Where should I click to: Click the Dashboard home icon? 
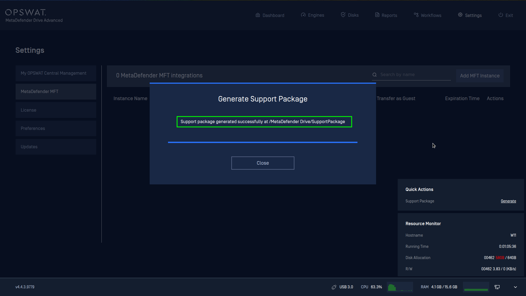point(258,15)
